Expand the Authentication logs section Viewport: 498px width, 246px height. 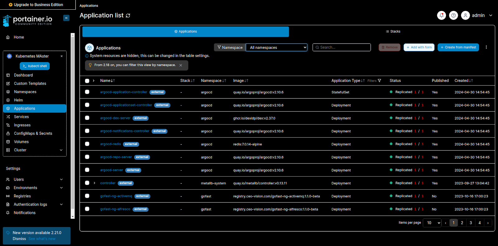pos(61,205)
